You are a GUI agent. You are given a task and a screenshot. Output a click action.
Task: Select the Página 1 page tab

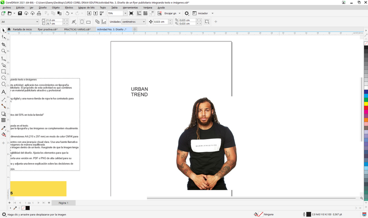point(64,203)
